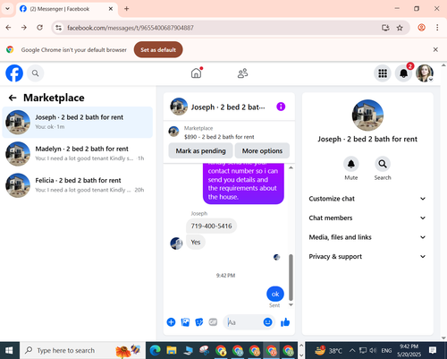Bookmark this page star icon

pyautogui.click(x=400, y=28)
